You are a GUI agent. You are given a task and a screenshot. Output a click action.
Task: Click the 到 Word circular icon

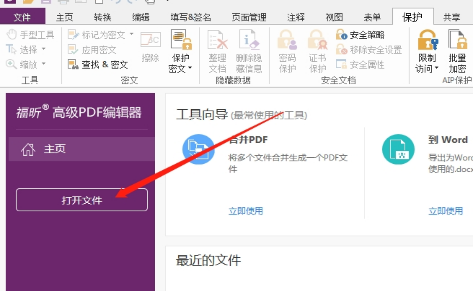coord(398,149)
